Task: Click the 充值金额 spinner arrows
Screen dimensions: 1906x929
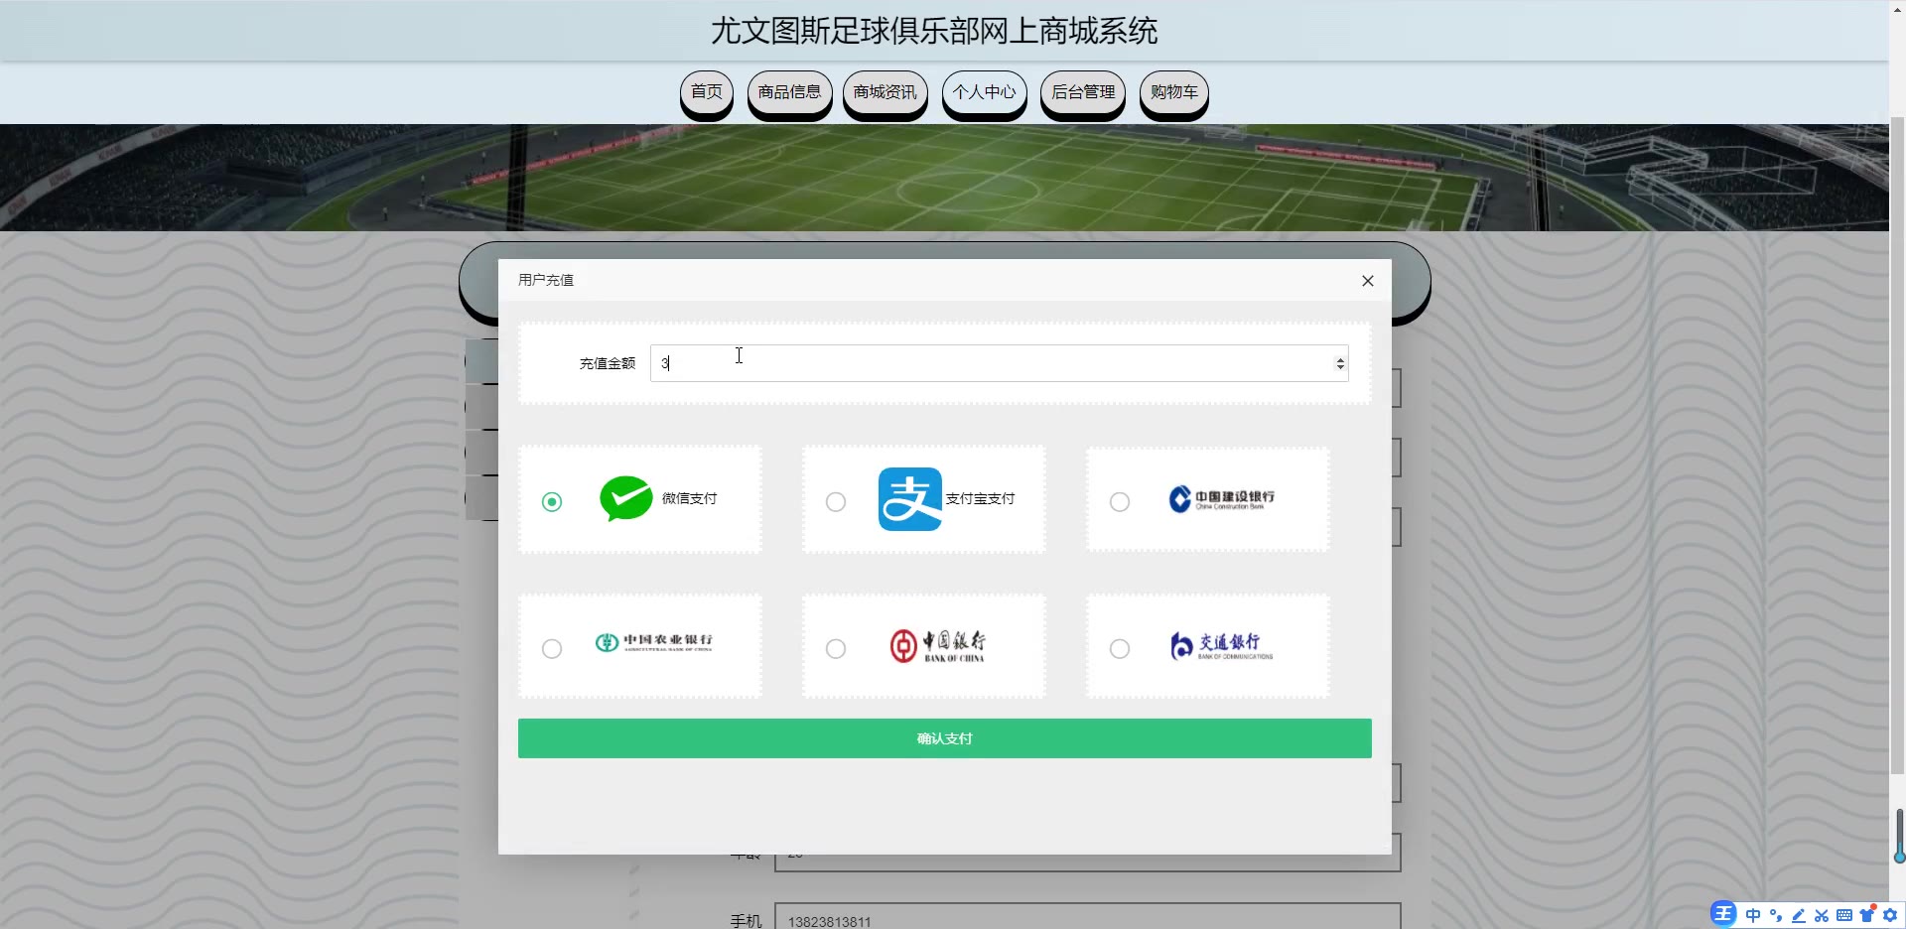Action: 1340,363
